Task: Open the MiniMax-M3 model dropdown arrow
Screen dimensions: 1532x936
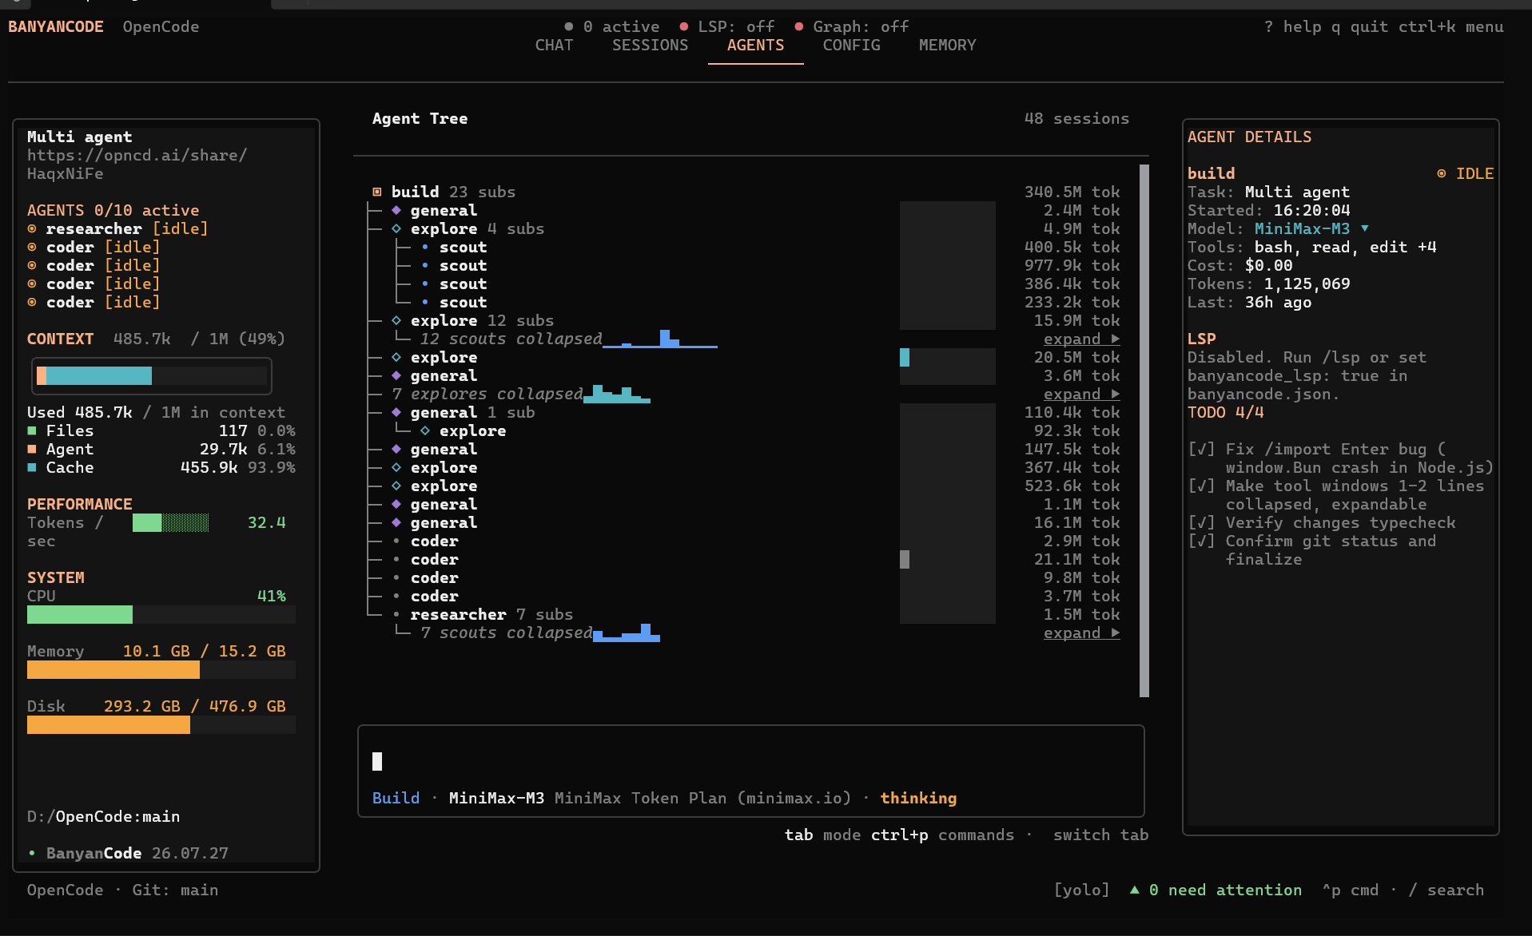Action: click(1365, 228)
